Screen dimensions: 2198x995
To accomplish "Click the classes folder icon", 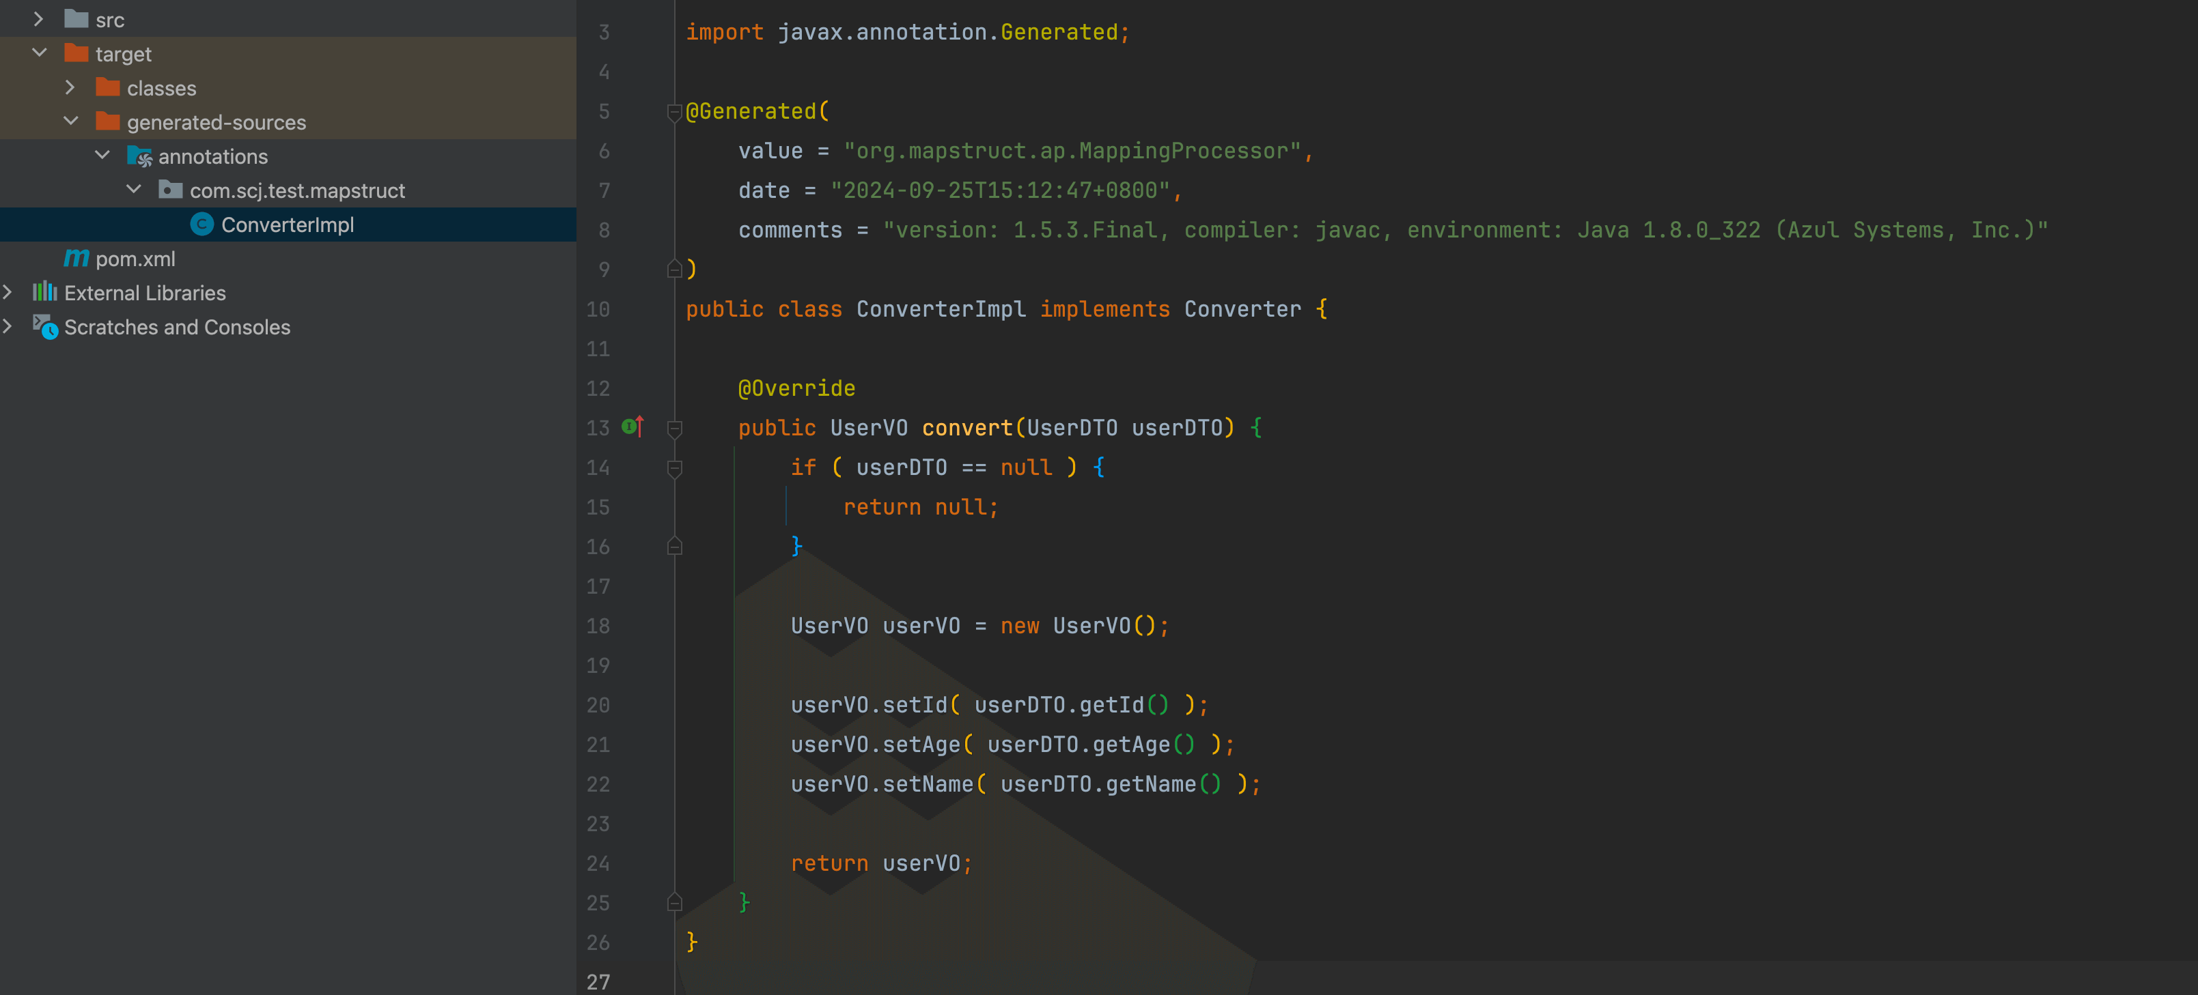I will 107,88.
